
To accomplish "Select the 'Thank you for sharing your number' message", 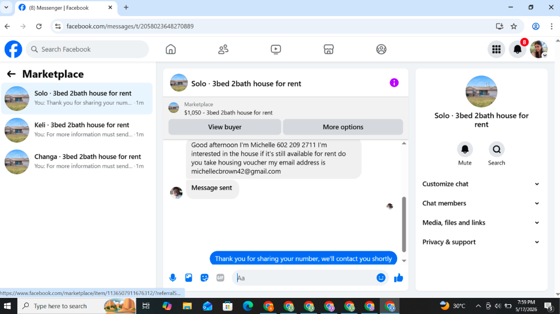I will tap(303, 258).
